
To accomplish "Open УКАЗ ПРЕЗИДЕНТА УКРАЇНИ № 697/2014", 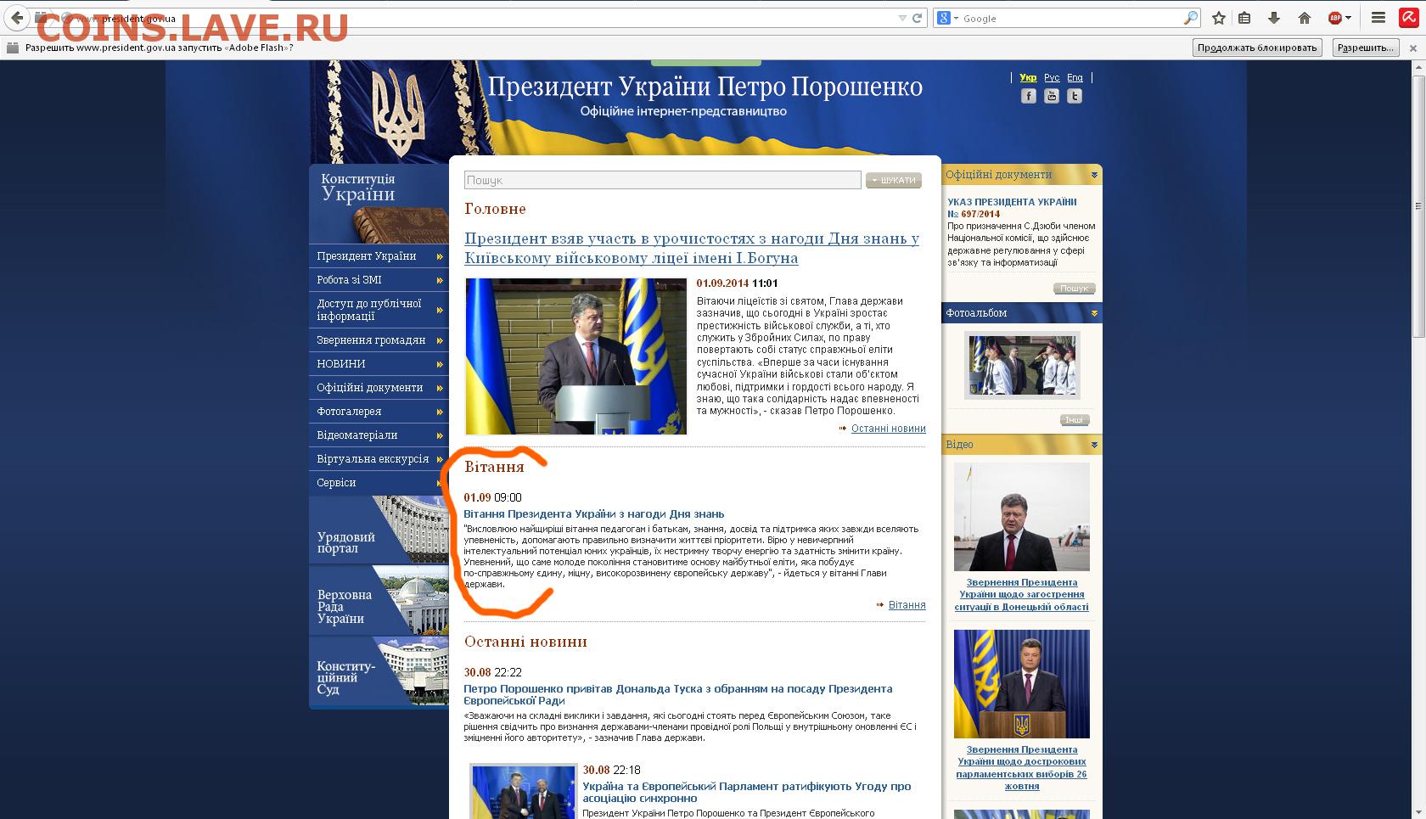I will (x=1012, y=208).
